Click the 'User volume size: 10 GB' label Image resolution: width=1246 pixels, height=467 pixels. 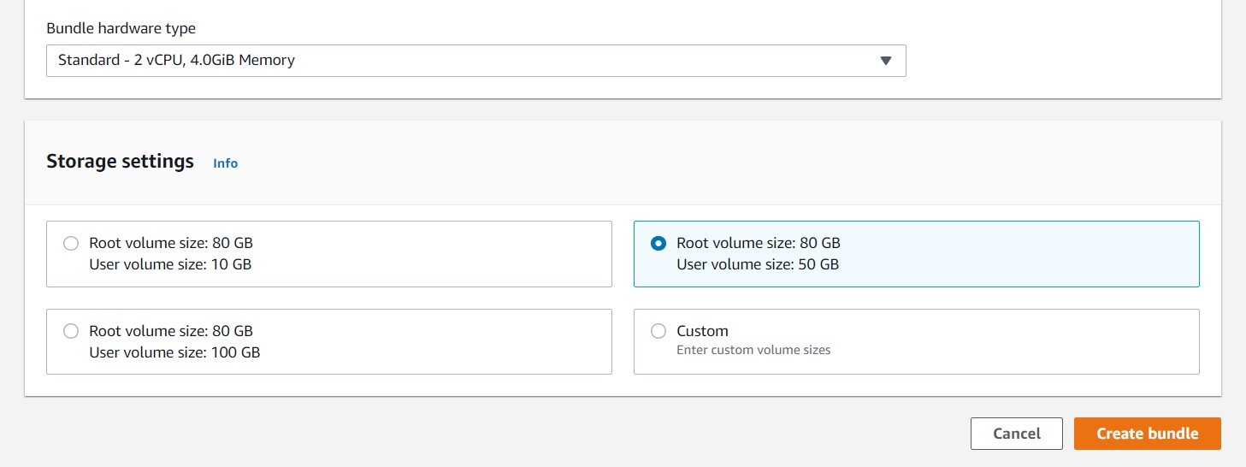pyautogui.click(x=170, y=264)
